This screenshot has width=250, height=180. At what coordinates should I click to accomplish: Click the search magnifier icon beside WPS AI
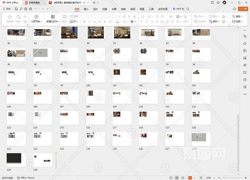point(188,9)
